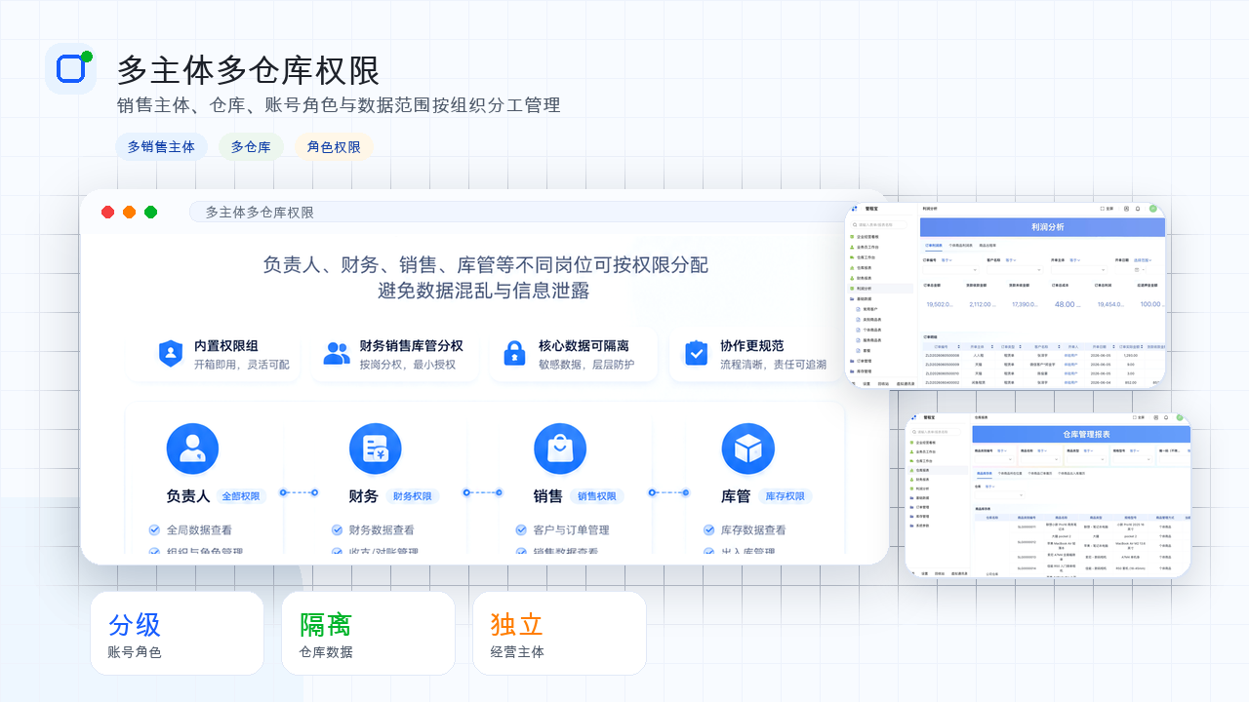Click the blue square logo icon beside the title

[70, 68]
